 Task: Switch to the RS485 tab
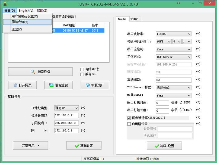coord(135,19)
